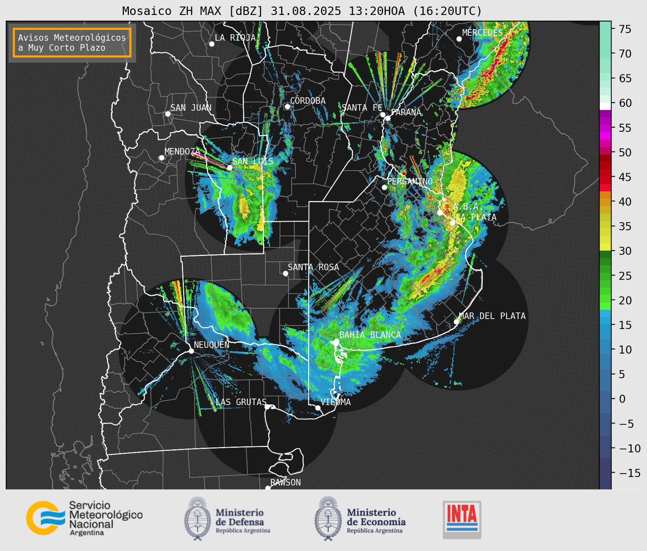Click the LA RIOJA city label
This screenshot has height=551, width=647.
pyautogui.click(x=235, y=38)
